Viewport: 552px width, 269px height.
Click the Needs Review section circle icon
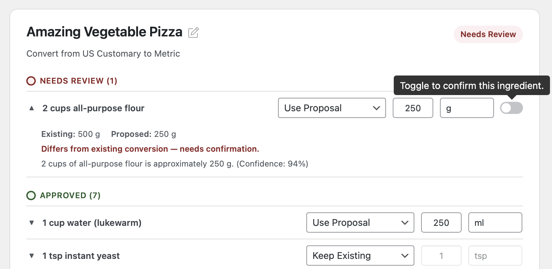pos(31,81)
